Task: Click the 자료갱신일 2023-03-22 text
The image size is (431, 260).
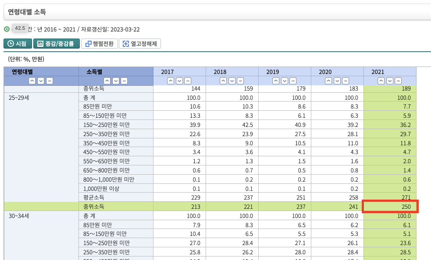Action: pyautogui.click(x=110, y=29)
